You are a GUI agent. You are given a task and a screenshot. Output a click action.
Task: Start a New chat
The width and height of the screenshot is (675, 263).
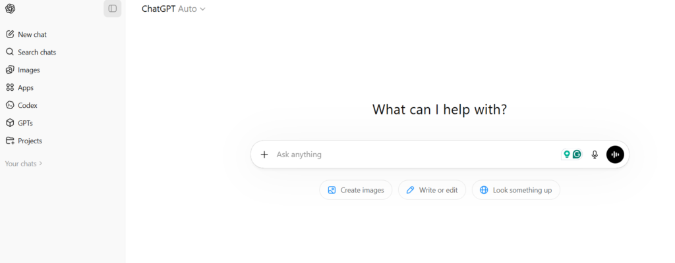click(x=32, y=34)
